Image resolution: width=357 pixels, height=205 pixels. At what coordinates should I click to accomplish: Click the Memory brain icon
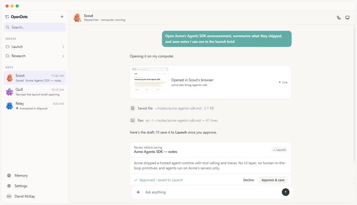click(x=9, y=175)
